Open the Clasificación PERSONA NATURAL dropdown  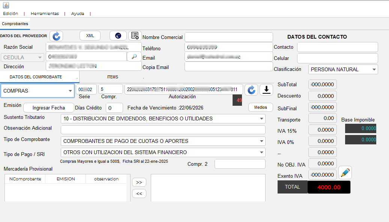[343, 69]
